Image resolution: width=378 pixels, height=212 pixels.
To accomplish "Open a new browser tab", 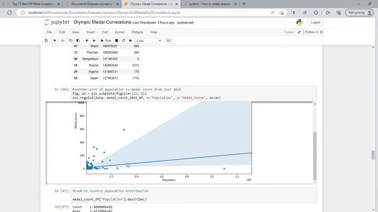I will pyautogui.click(x=244, y=4).
